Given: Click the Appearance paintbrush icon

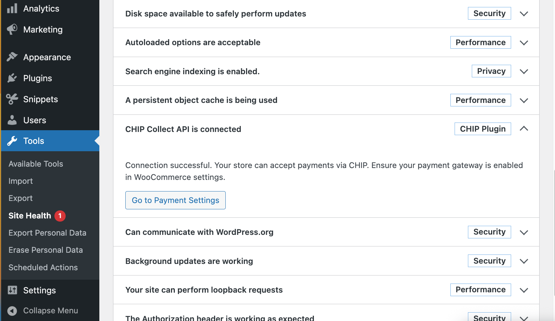Looking at the screenshot, I should tap(12, 57).
